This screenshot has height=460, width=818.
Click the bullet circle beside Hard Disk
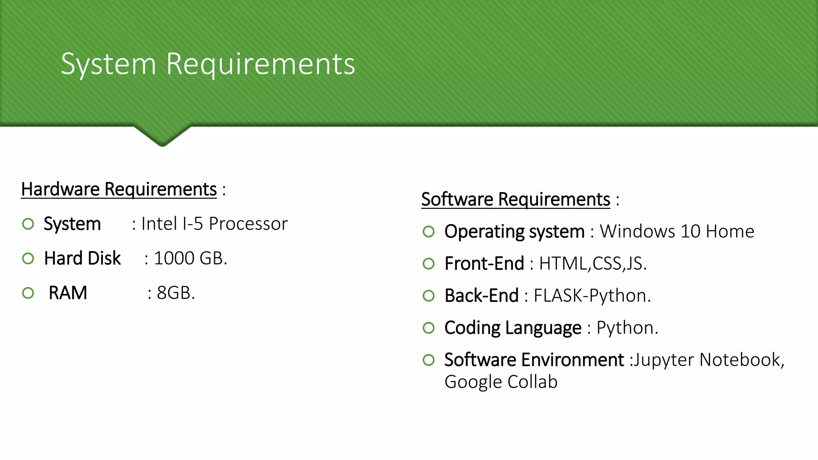pyautogui.click(x=28, y=259)
